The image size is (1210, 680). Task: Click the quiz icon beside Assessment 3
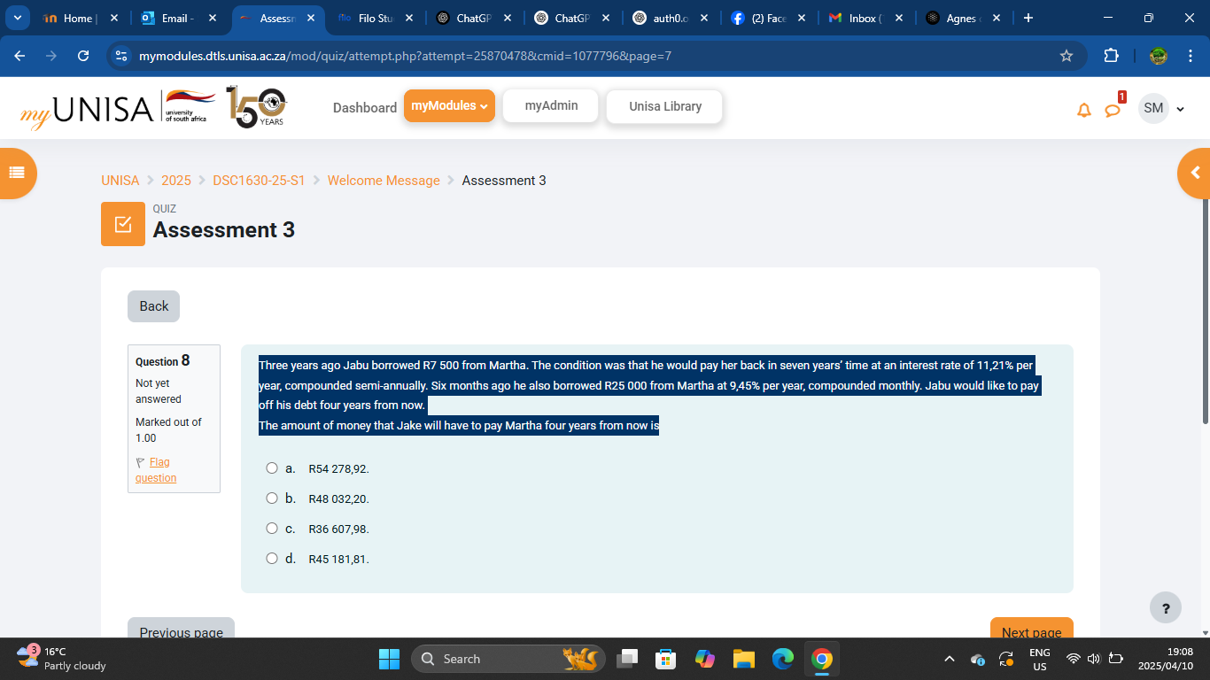click(122, 223)
